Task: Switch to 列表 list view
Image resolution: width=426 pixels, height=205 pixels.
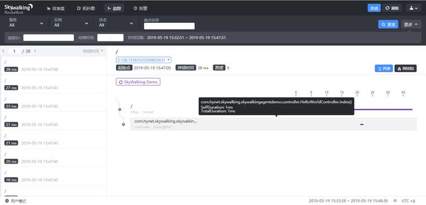Action: point(384,69)
